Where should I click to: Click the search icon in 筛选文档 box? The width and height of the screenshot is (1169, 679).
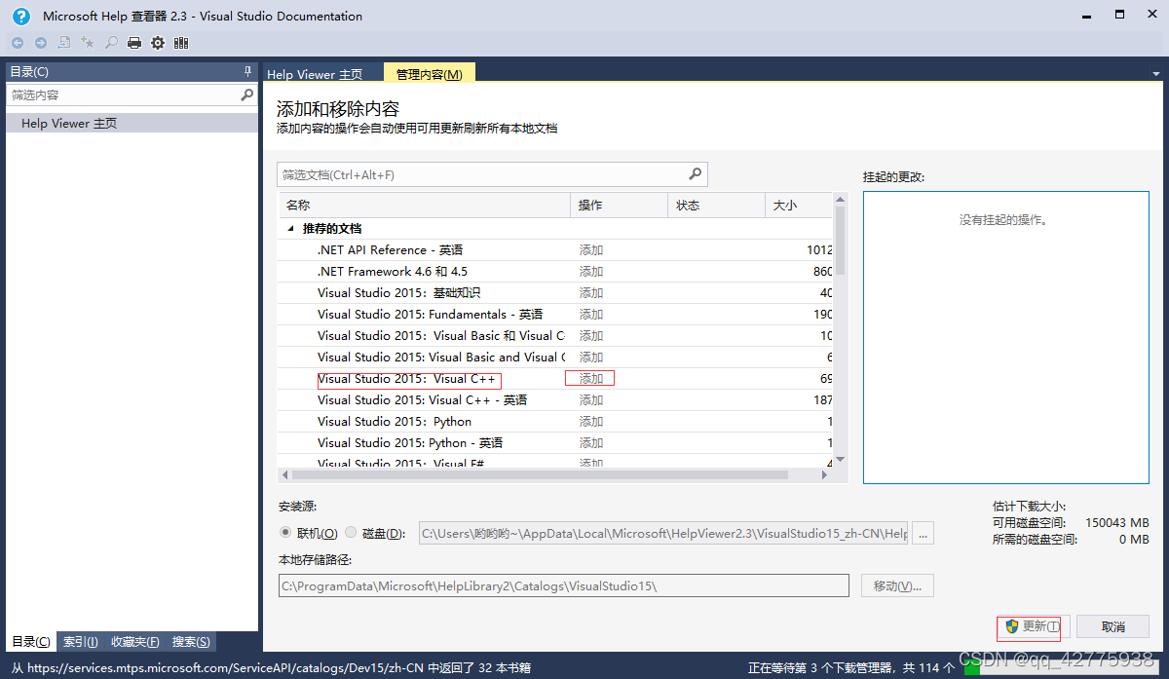(696, 174)
